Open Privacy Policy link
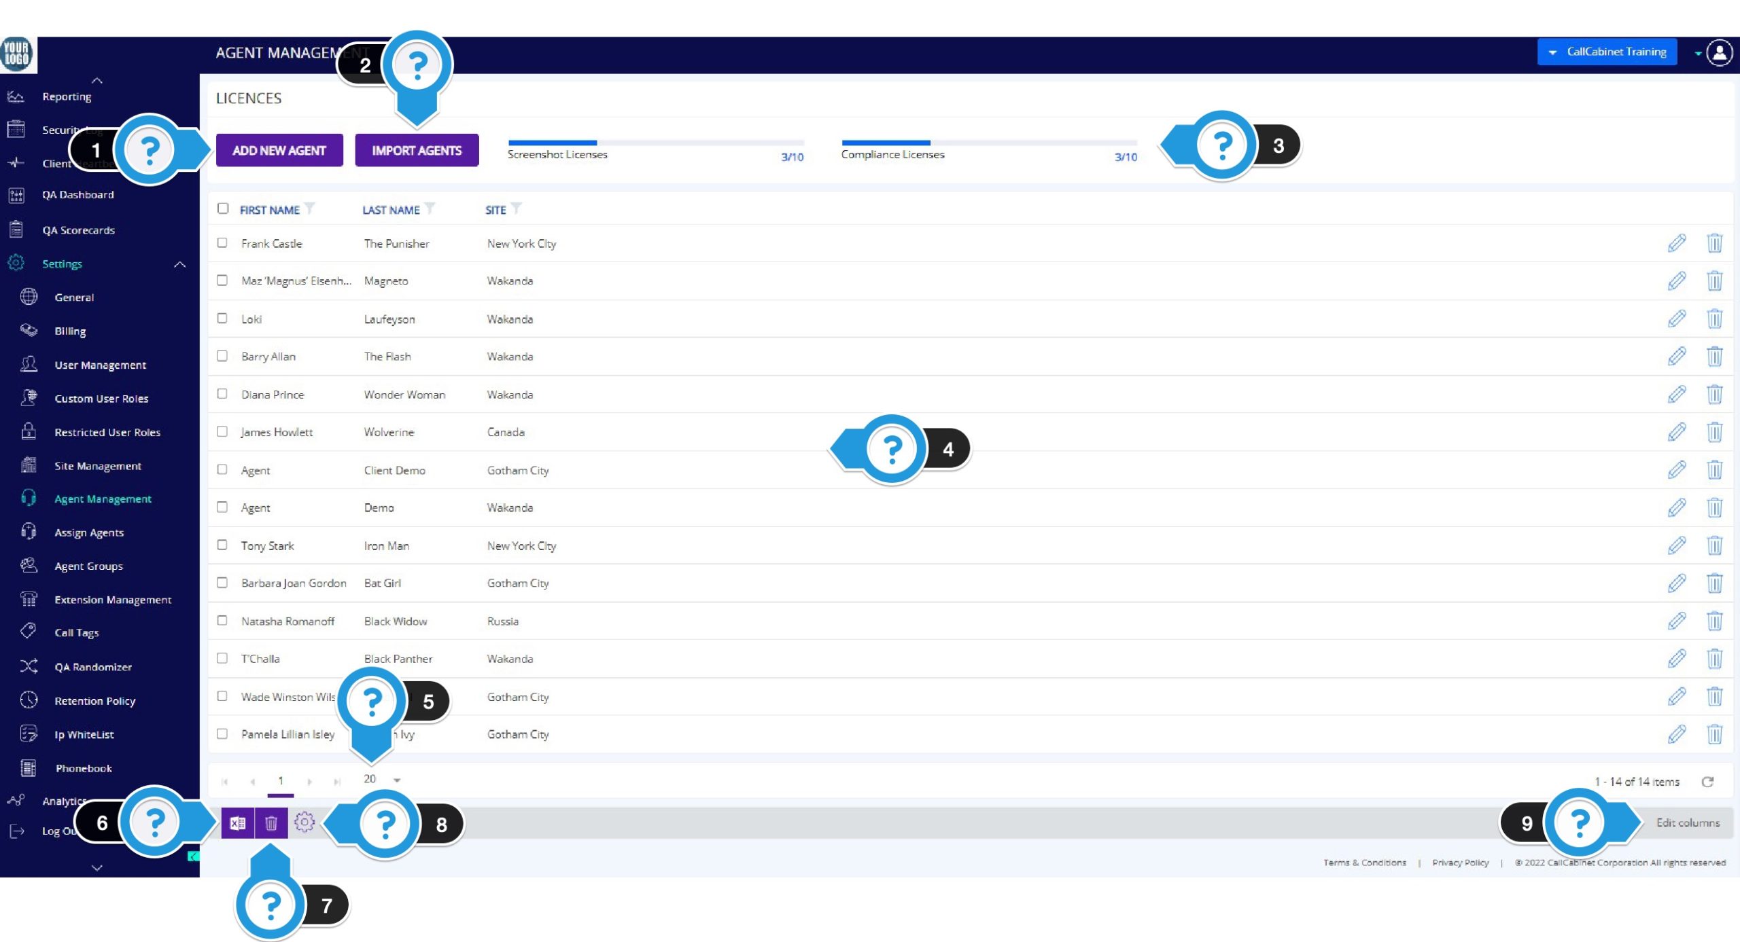 click(x=1460, y=863)
